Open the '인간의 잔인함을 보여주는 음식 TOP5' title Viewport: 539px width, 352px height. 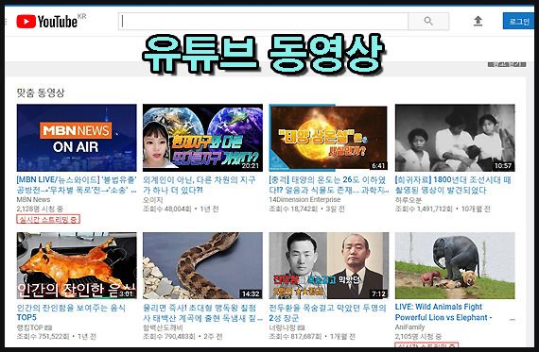pyautogui.click(x=71, y=312)
